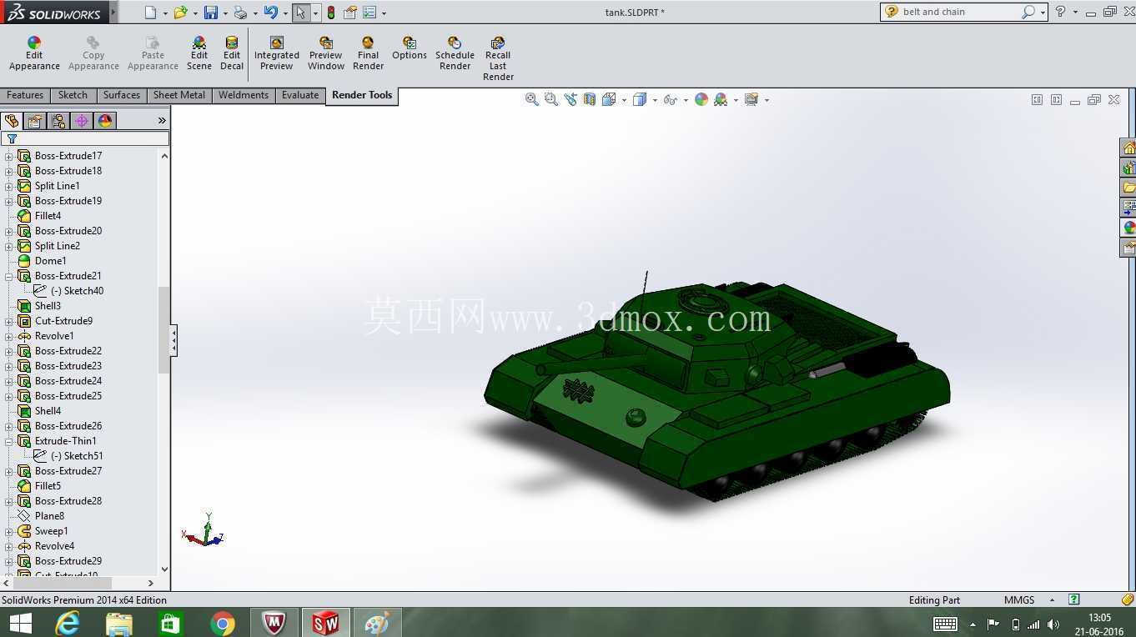1136x637 pixels.
Task: Switch to the Sheet Metal tab
Action: pos(178,95)
